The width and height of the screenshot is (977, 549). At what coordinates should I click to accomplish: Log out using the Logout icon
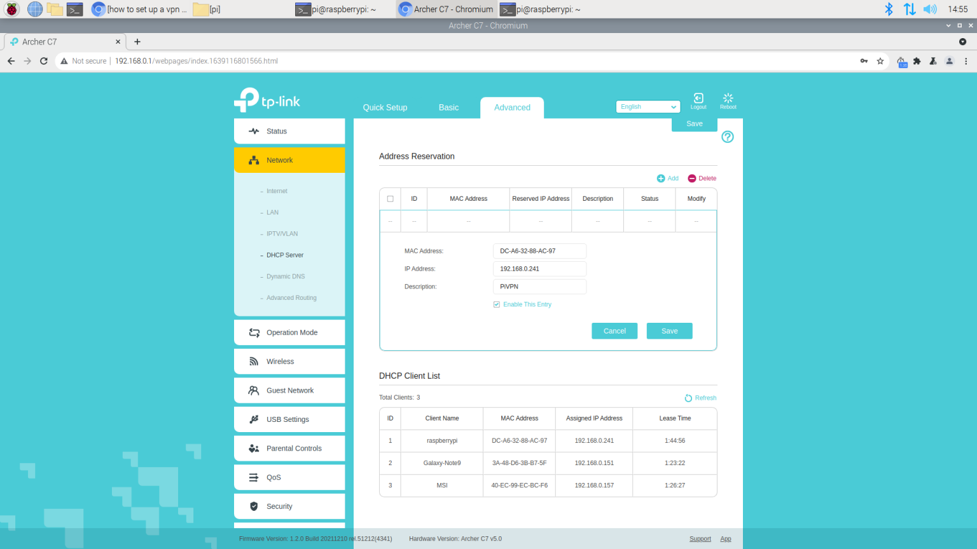tap(698, 102)
